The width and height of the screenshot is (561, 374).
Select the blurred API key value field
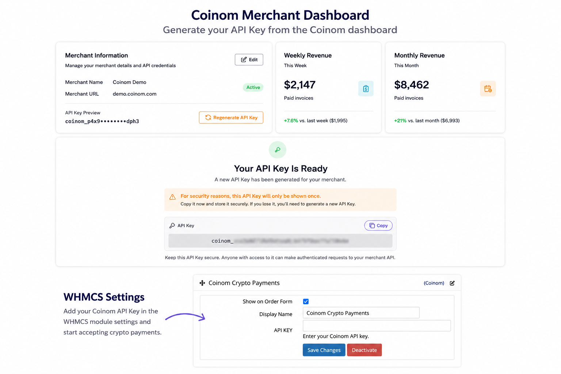click(280, 241)
